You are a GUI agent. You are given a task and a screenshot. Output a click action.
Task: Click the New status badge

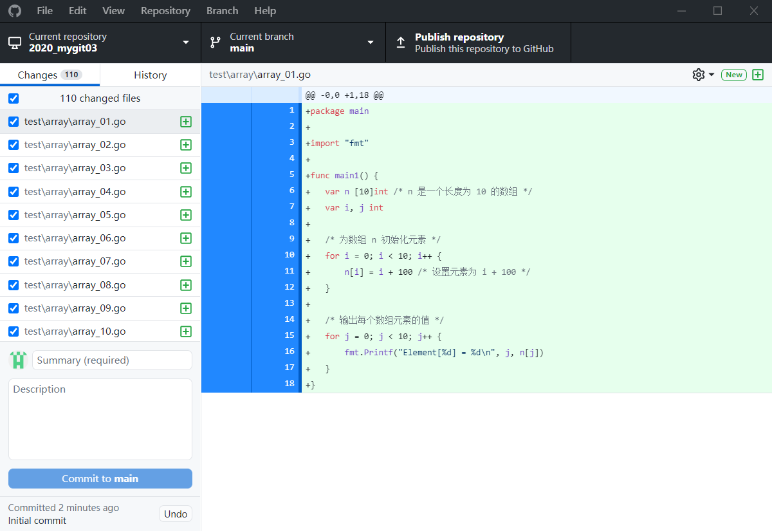[734, 75]
